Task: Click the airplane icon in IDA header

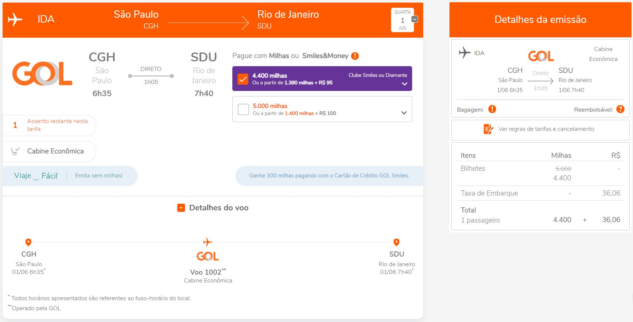Action: click(15, 19)
